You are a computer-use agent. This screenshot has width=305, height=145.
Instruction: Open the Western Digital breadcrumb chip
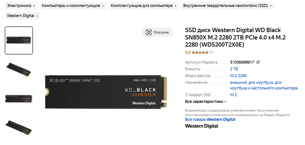coord(23,16)
